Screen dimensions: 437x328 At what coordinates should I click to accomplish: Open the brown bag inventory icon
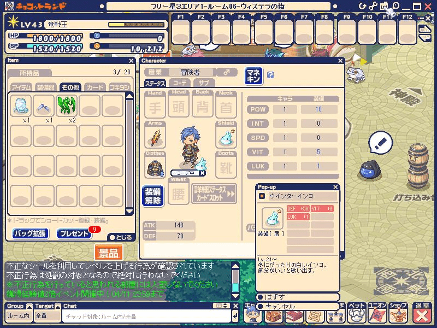pos(273,317)
